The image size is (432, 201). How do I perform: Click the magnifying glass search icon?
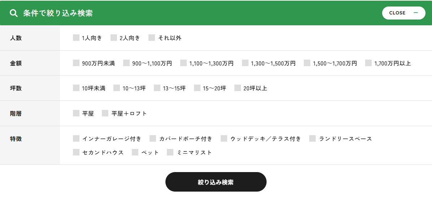tap(14, 13)
